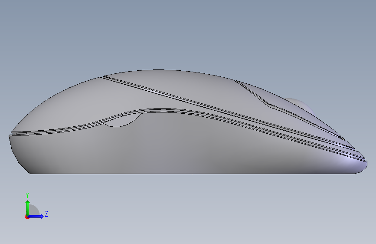The image size is (376, 244).
Task: Select the rear upper palm cover of the mouse
Action: coord(79,106)
